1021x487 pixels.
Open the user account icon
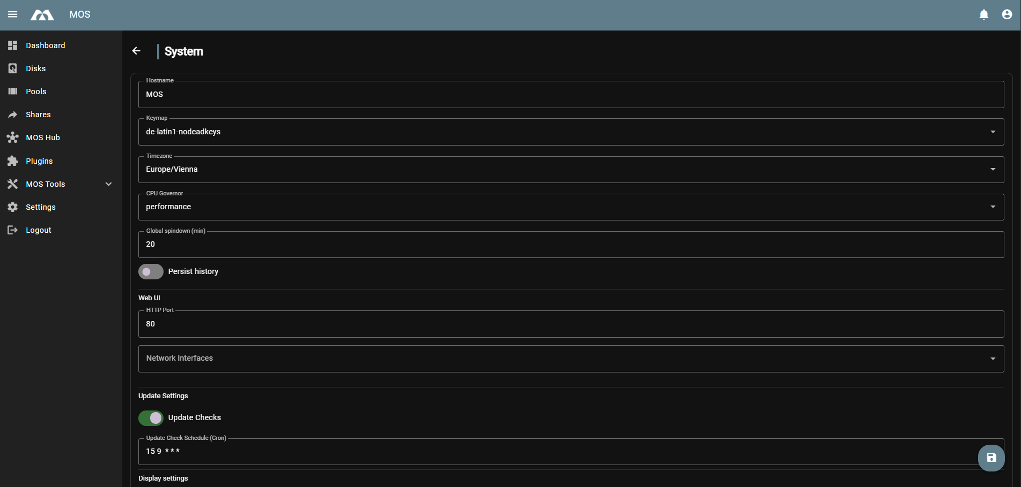point(1007,14)
